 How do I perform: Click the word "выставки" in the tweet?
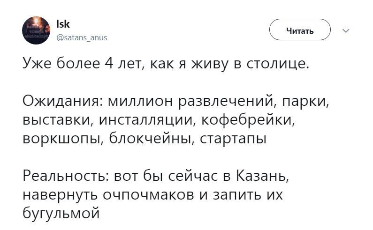tap(57, 120)
